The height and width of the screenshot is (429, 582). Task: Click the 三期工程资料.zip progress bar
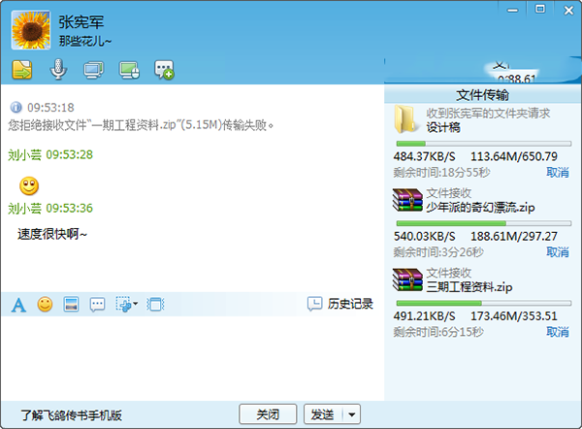click(x=484, y=304)
